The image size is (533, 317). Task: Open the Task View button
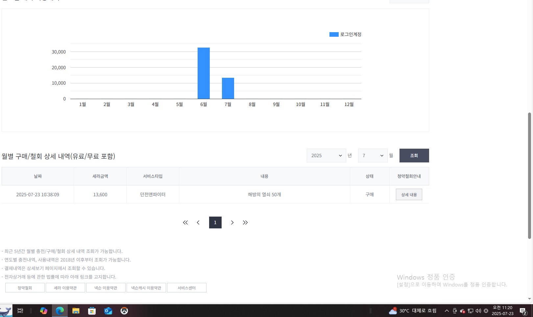point(20,310)
